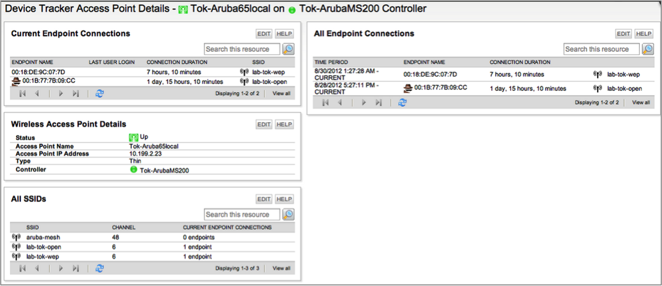Focus search field in All SSIDs panel
The width and height of the screenshot is (662, 286).
242,214
